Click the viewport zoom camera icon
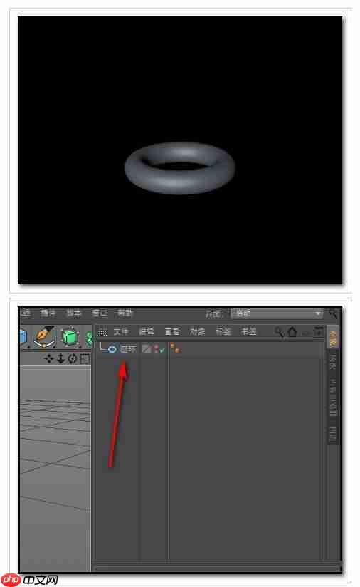Image resolution: width=360 pixels, height=587 pixels. pyautogui.click(x=60, y=358)
